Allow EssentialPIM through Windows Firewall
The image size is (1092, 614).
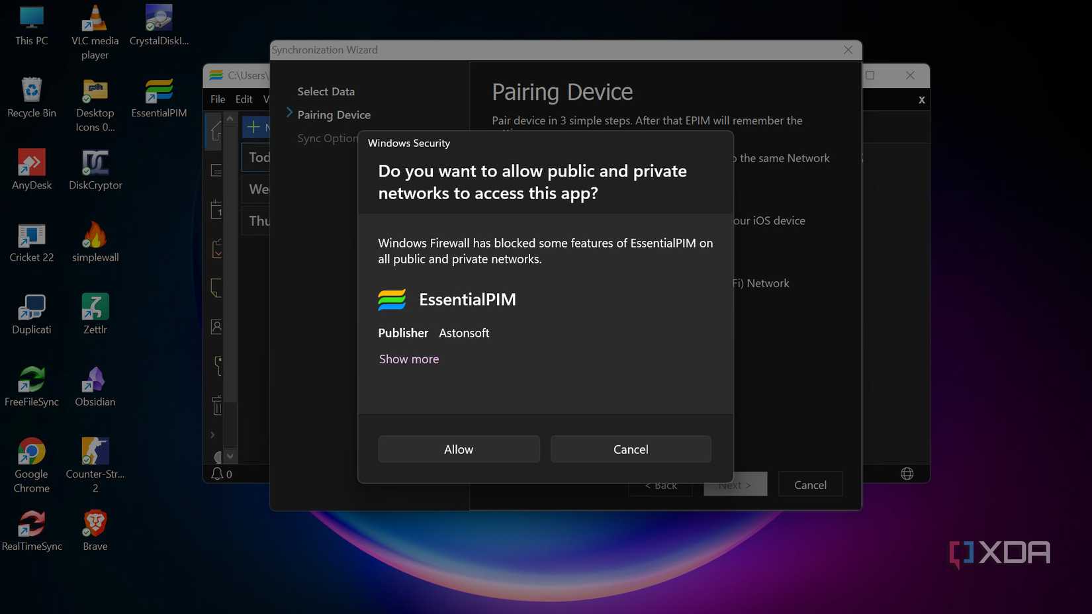pyautogui.click(x=459, y=449)
